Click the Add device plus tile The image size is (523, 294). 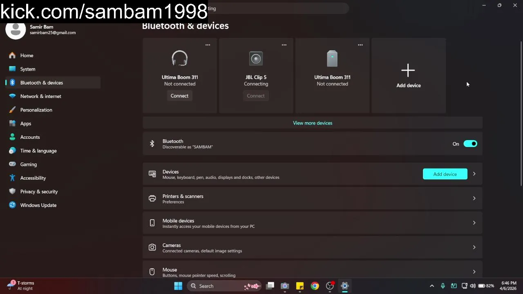(409, 76)
